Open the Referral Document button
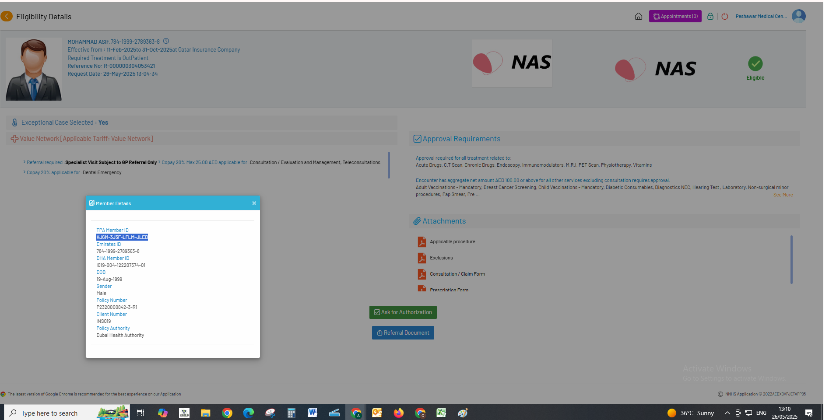 (403, 333)
